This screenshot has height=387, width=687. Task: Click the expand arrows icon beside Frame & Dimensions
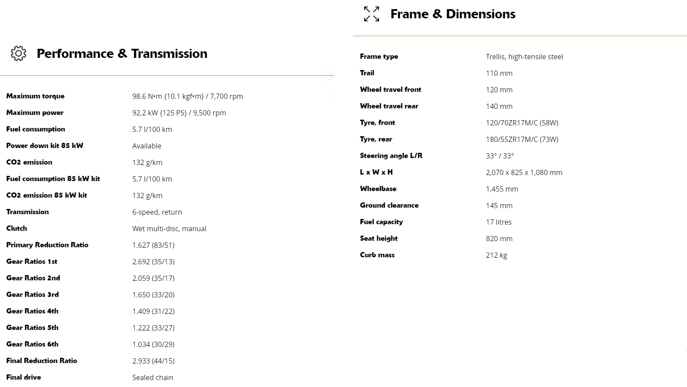(372, 14)
